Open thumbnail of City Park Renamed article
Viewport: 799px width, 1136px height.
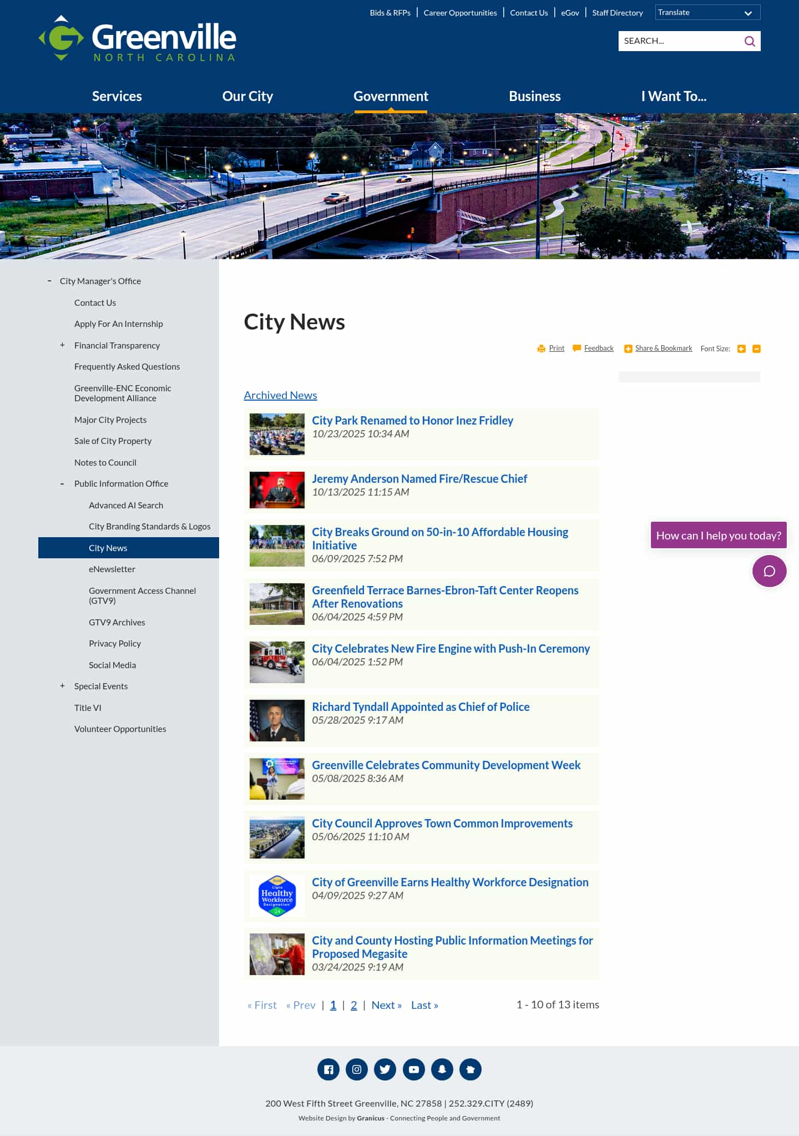[277, 434]
